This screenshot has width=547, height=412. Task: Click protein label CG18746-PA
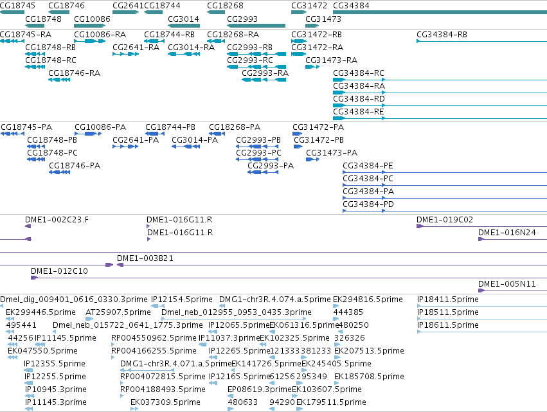coord(75,166)
